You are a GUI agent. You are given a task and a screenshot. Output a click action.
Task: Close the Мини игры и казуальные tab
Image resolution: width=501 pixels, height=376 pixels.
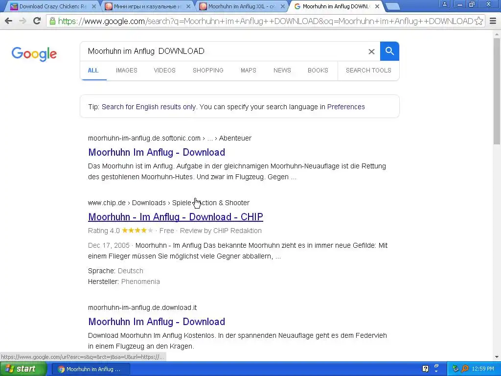click(188, 6)
